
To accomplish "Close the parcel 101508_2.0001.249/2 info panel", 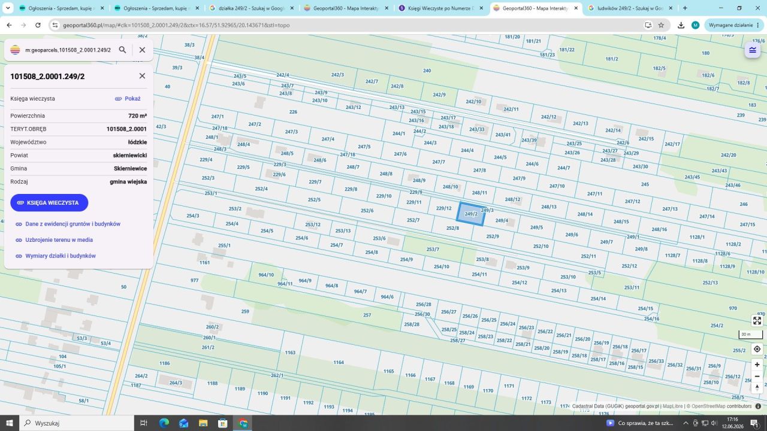I will tap(142, 76).
